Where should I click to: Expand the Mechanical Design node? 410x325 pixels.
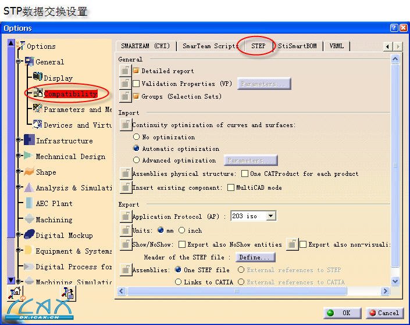click(18, 156)
